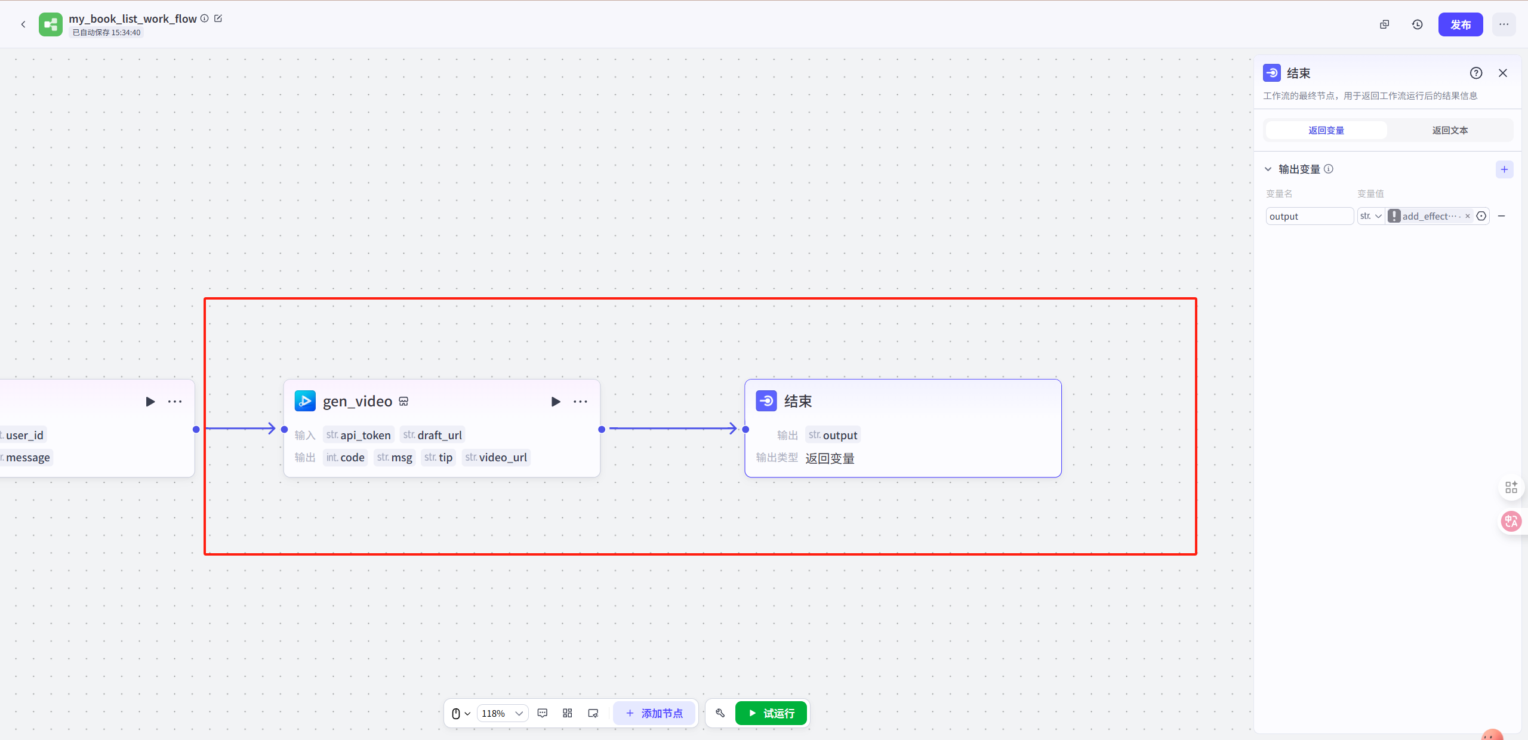Open str type dropdown for output variable
Viewport: 1528px width, 740px height.
pyautogui.click(x=1370, y=216)
